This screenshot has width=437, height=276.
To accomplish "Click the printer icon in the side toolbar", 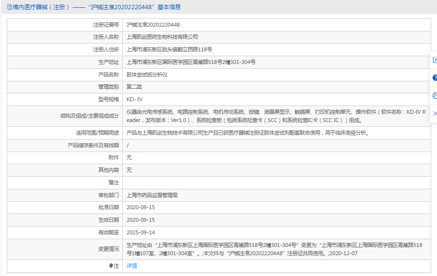I will coord(435,96).
